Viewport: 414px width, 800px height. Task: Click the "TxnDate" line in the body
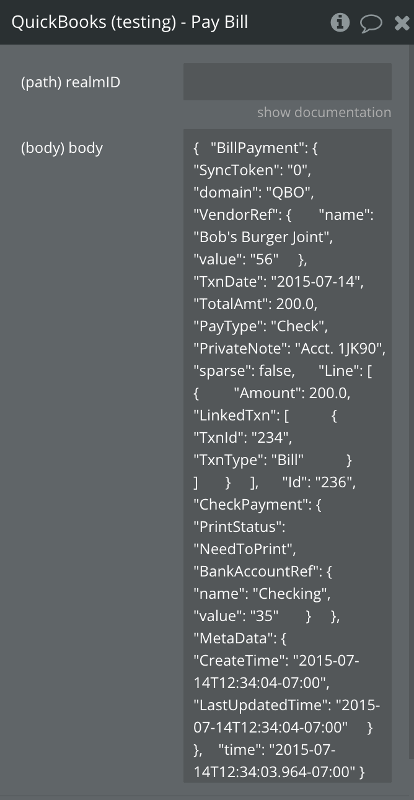[278, 282]
